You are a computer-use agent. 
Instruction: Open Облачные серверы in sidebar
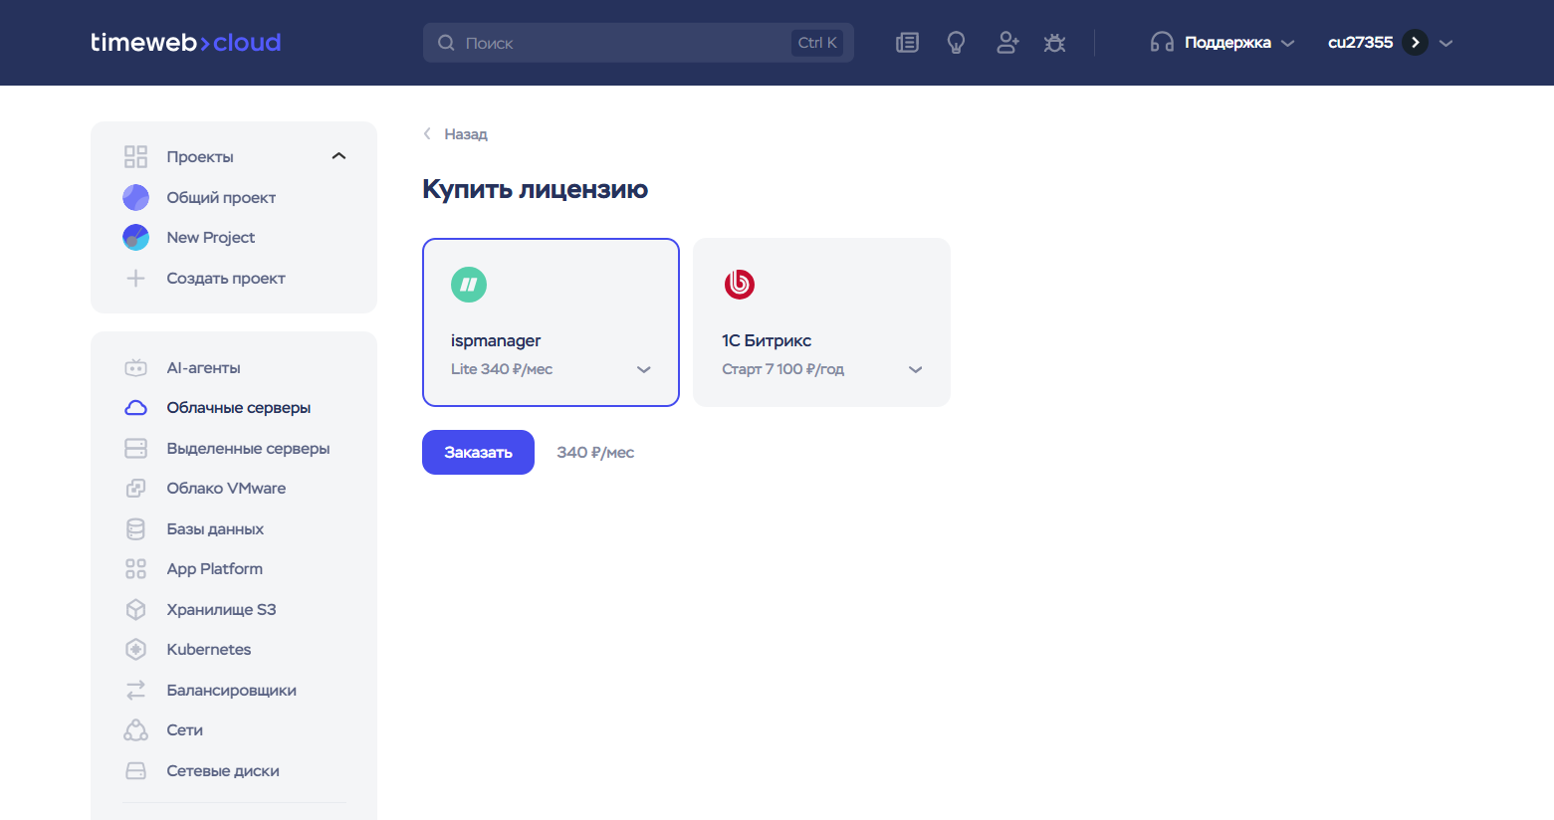coord(238,408)
